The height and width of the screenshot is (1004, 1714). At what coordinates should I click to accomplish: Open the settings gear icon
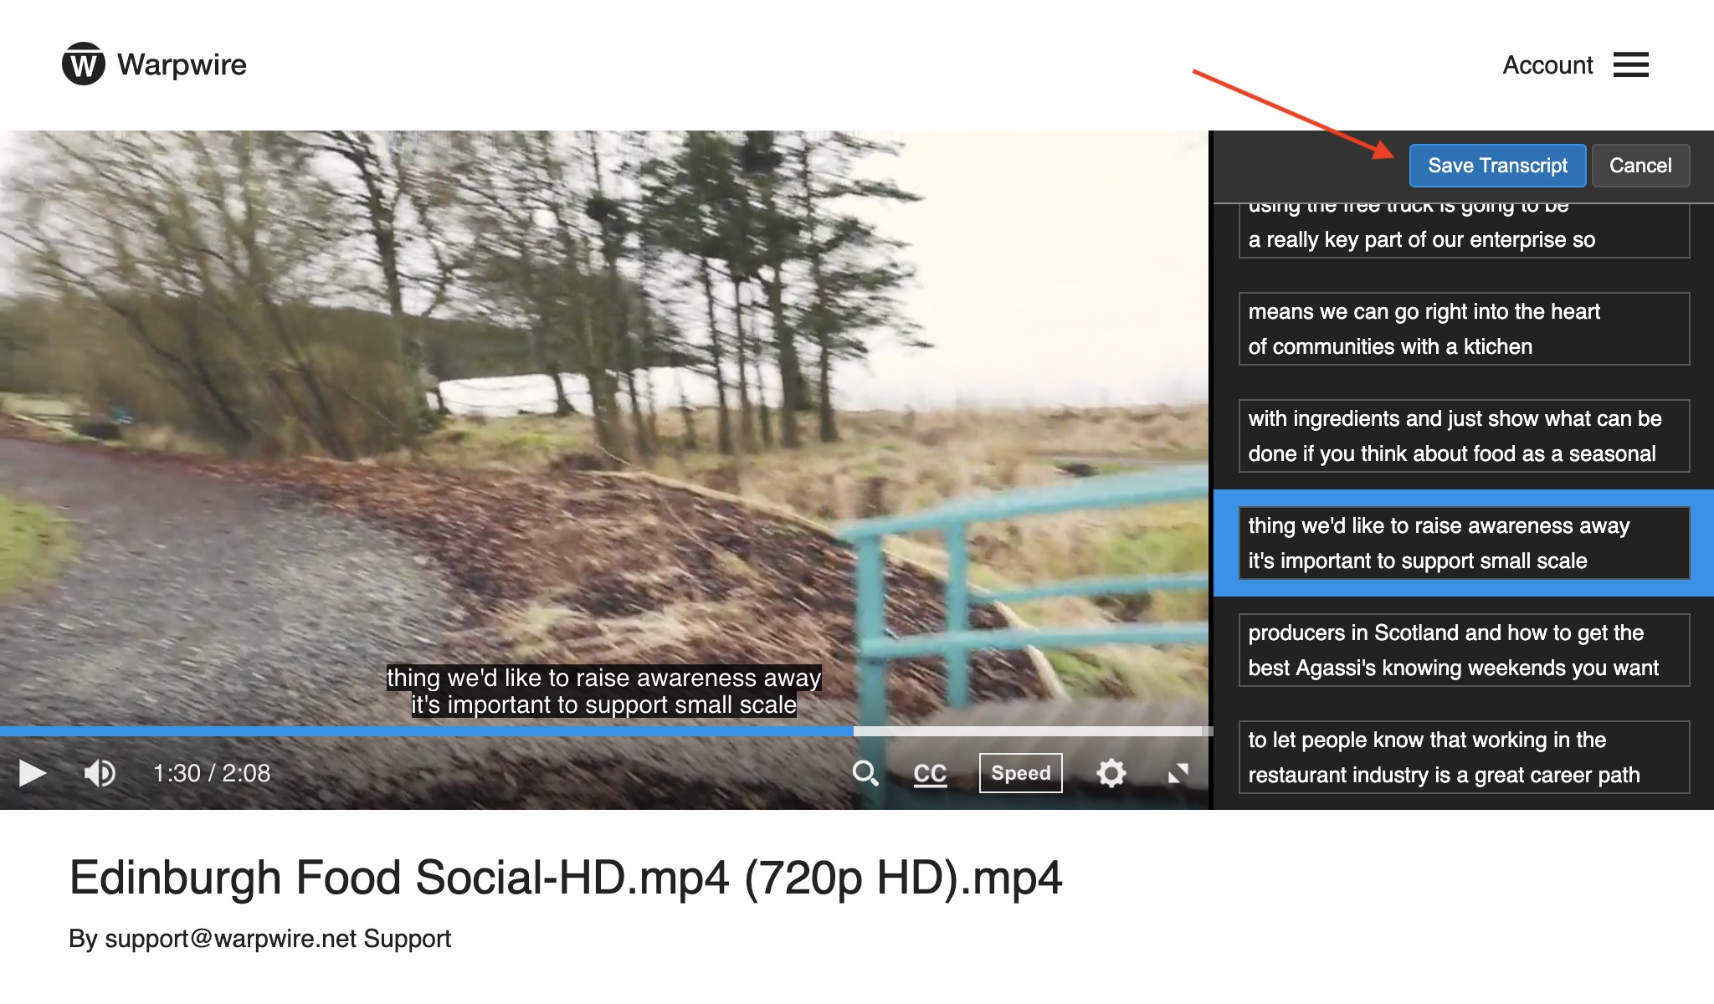[1111, 773]
